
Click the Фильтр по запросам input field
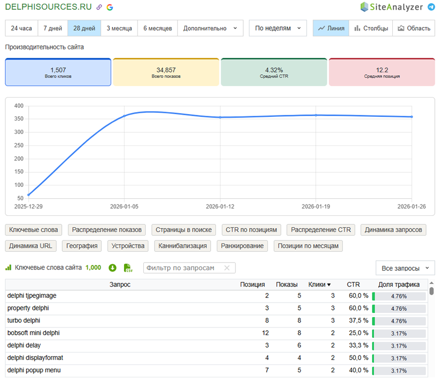click(183, 268)
